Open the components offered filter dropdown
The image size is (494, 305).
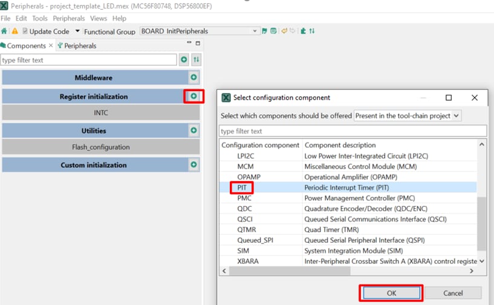click(407, 115)
